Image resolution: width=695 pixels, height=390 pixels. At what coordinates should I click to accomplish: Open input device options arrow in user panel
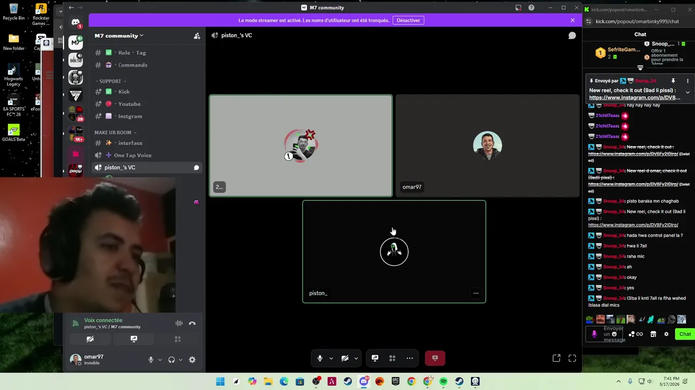point(160,360)
